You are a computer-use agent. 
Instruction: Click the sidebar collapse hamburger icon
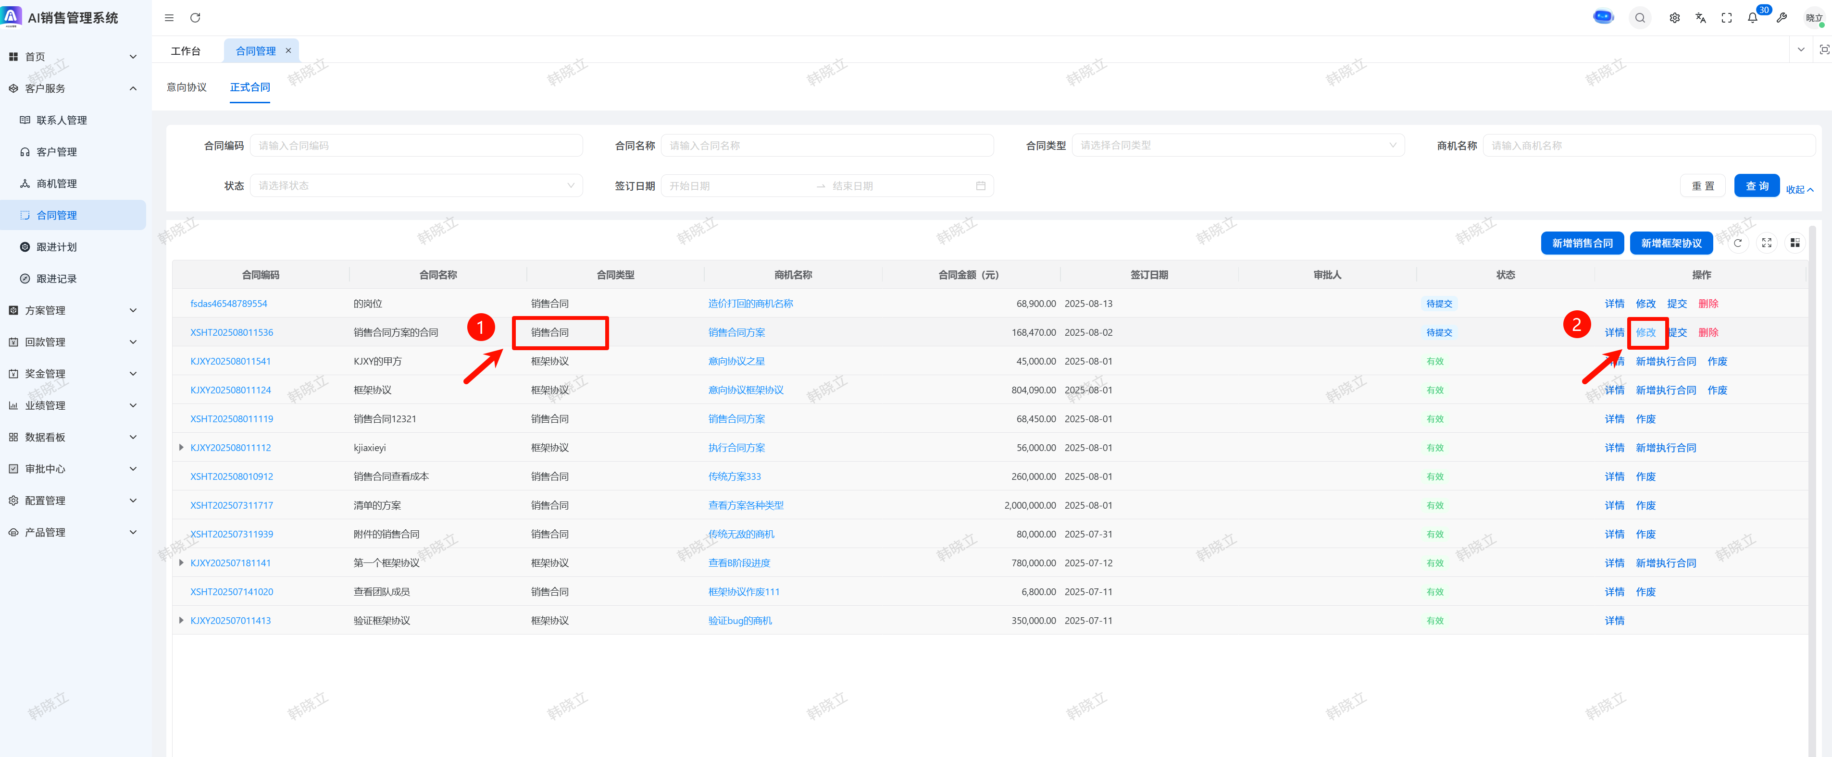tap(169, 18)
